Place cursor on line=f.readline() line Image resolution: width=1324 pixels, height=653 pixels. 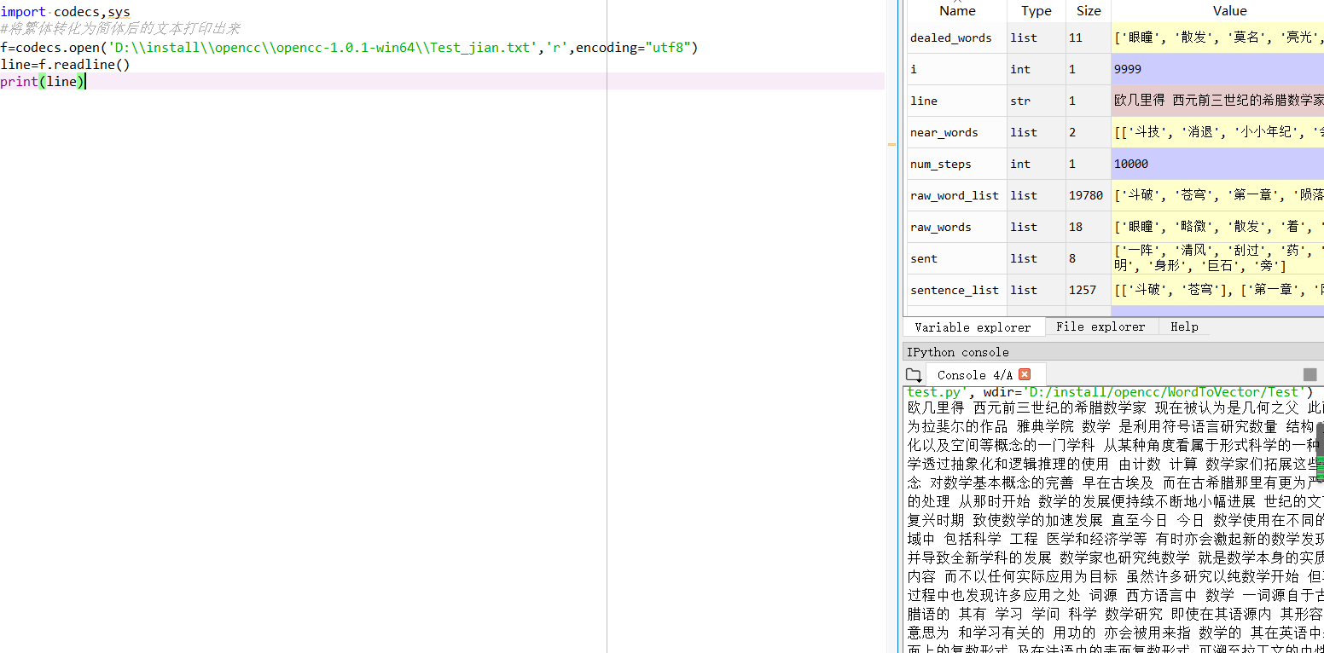click(x=65, y=65)
